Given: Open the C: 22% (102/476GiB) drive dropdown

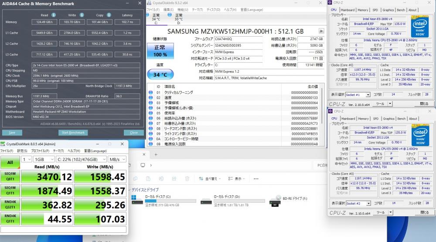Looking at the screenshot, I should coord(81,160).
